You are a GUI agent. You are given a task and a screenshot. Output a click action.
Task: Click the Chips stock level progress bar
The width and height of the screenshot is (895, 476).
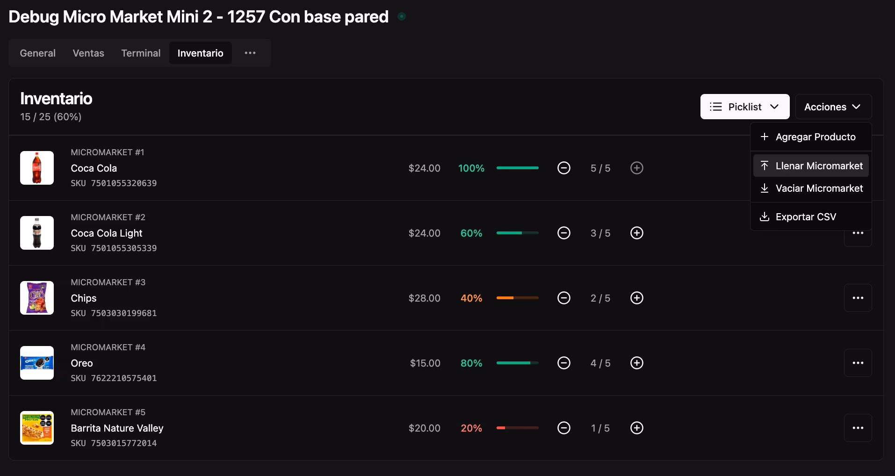(x=517, y=298)
